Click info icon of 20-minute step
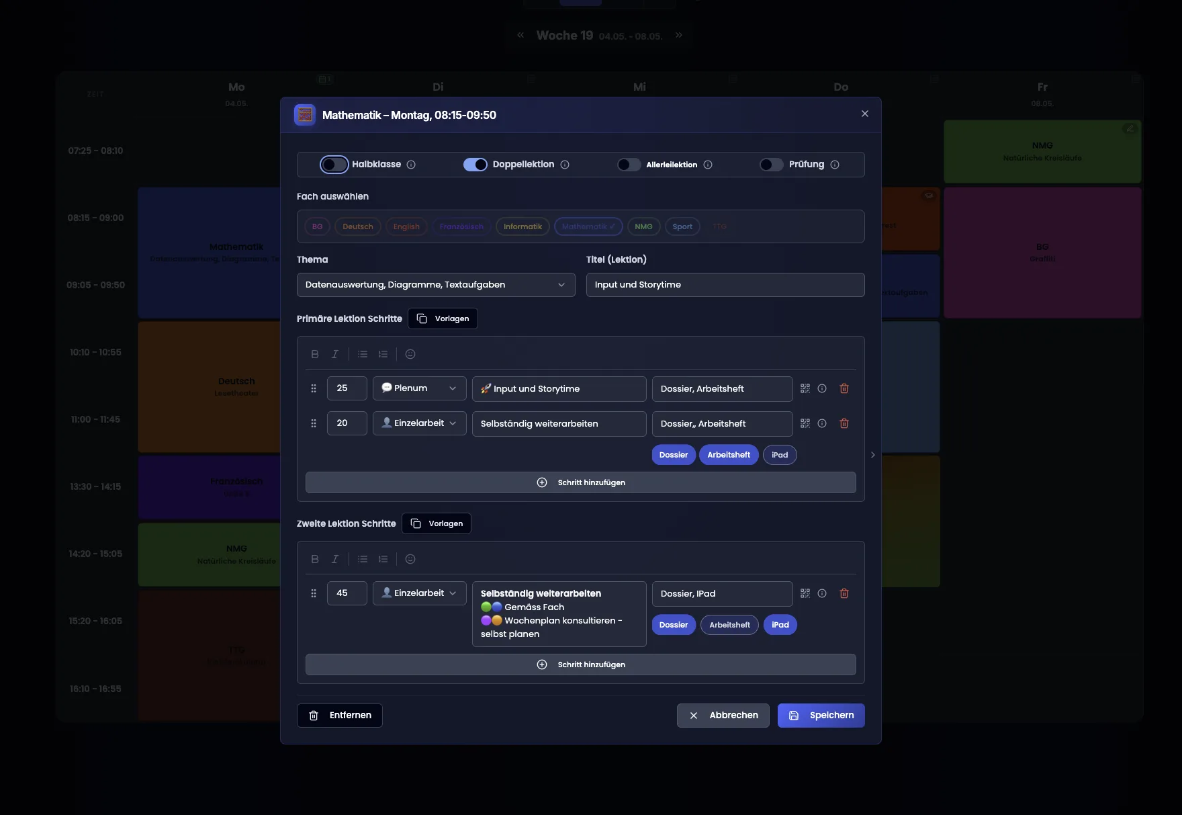1182x815 pixels. pyautogui.click(x=822, y=423)
